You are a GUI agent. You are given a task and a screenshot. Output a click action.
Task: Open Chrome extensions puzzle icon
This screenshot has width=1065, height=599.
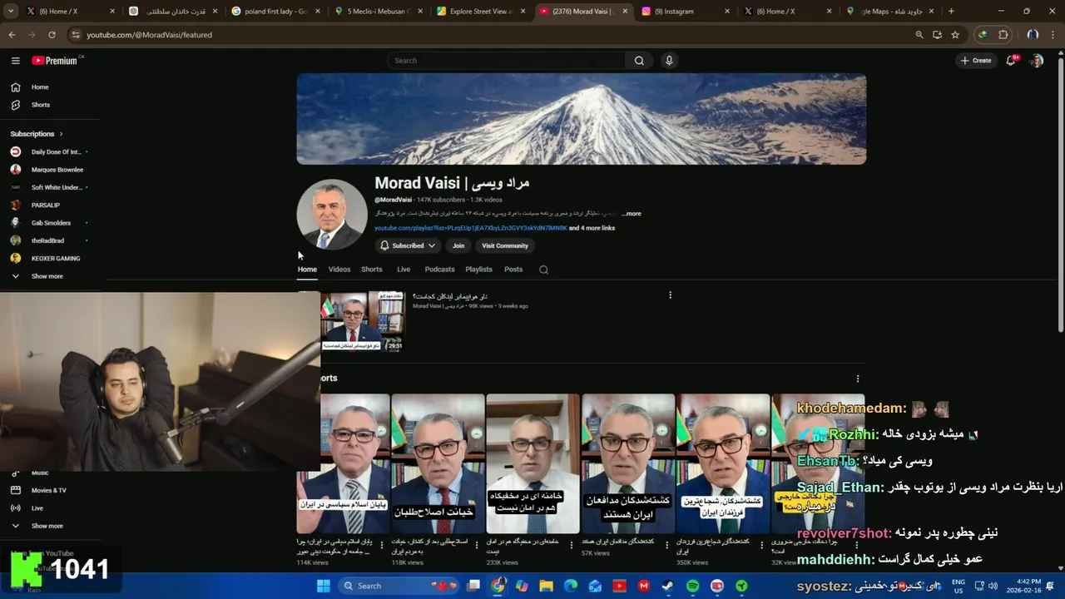[1003, 35]
